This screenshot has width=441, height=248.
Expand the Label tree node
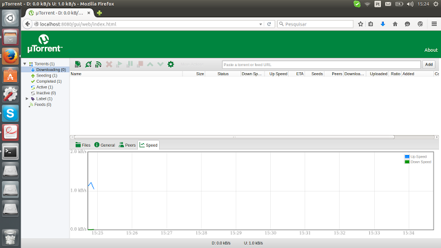pyautogui.click(x=27, y=99)
